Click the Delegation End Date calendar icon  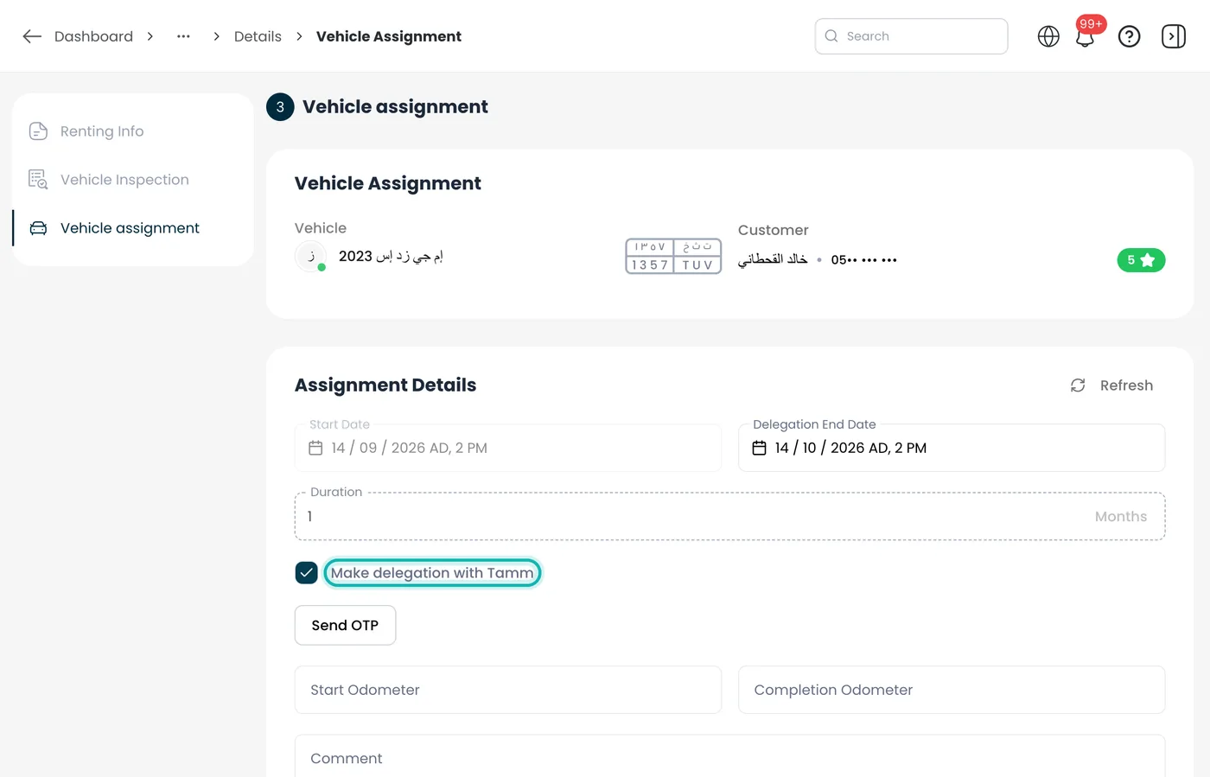[759, 448]
